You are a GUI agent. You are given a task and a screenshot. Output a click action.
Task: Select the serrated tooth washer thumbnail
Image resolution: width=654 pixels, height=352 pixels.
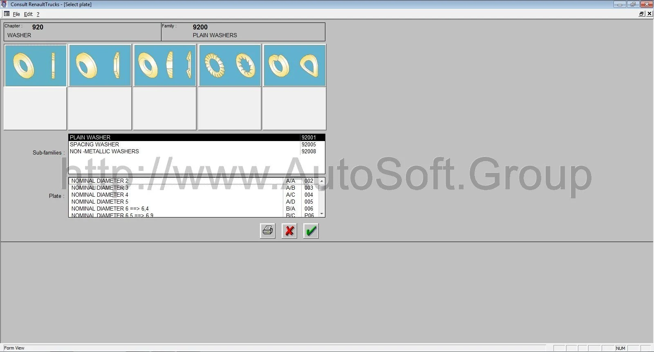(x=230, y=65)
